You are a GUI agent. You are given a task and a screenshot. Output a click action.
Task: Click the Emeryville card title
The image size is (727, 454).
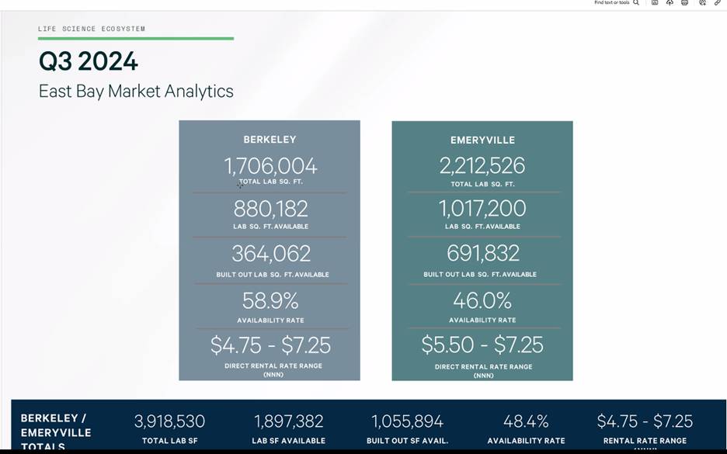tap(482, 140)
